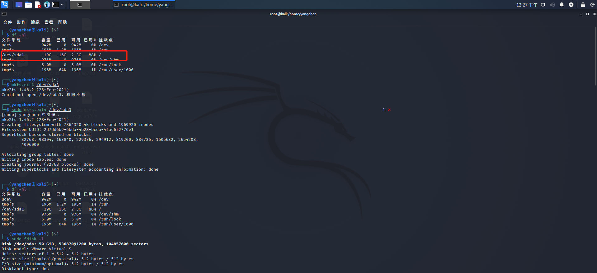Maximize the terminal window

(x=588, y=14)
